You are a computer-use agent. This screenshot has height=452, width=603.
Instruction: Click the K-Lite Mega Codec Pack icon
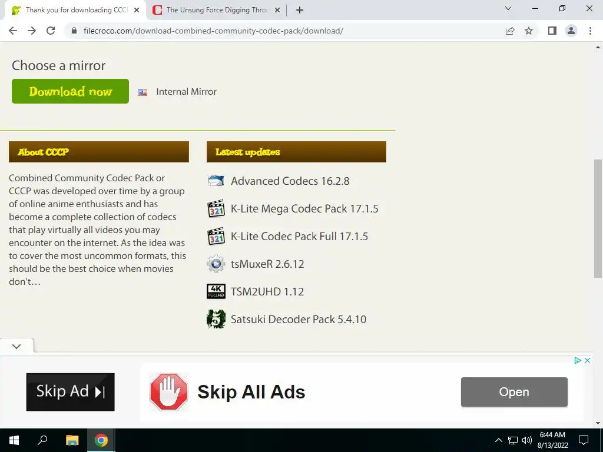click(x=216, y=209)
